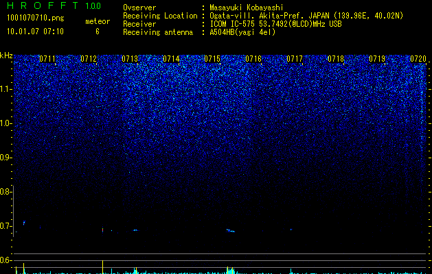Click the 0713 time marker
The width and height of the screenshot is (432, 274).
coord(130,59)
